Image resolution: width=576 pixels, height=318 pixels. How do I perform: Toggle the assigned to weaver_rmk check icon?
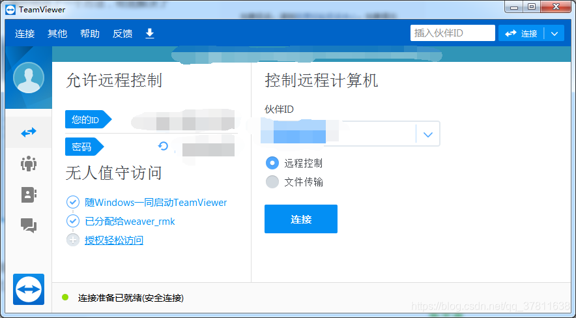[73, 221]
